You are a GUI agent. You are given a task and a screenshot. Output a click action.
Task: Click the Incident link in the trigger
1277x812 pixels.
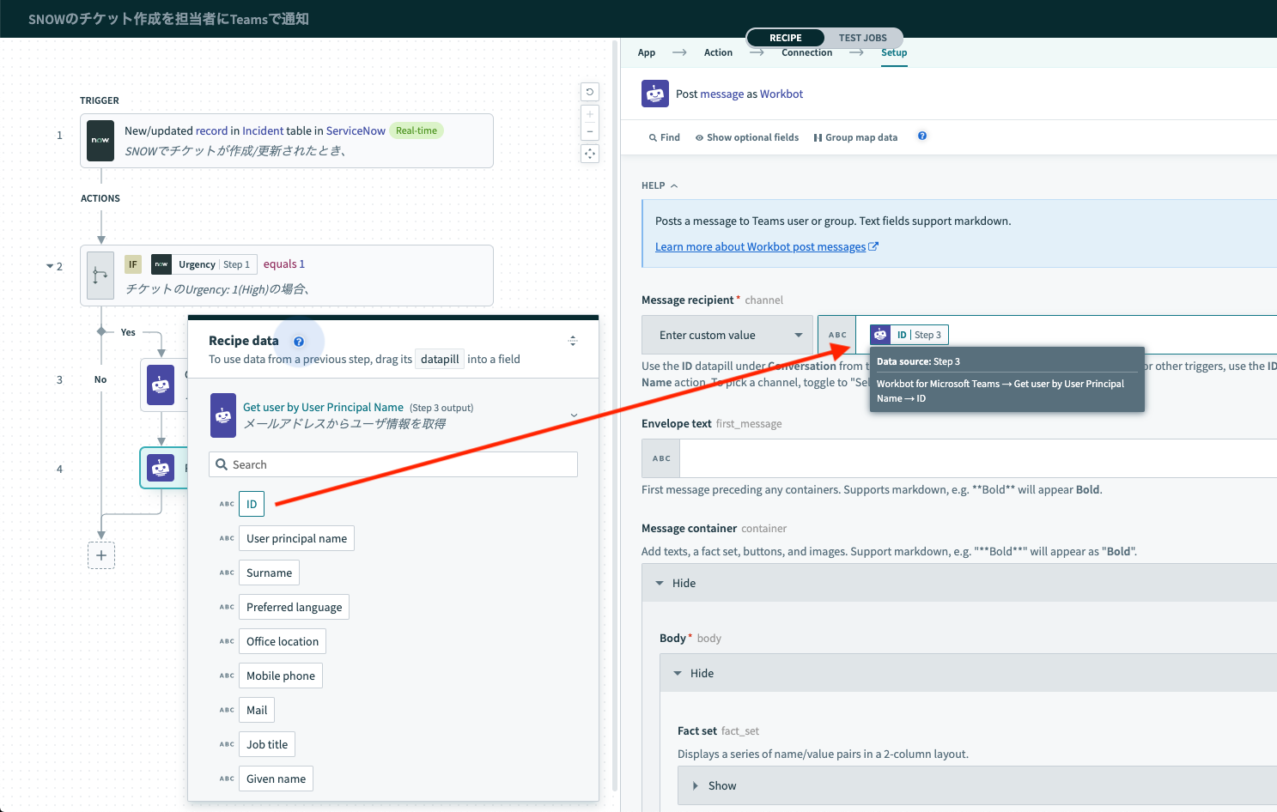coord(263,130)
